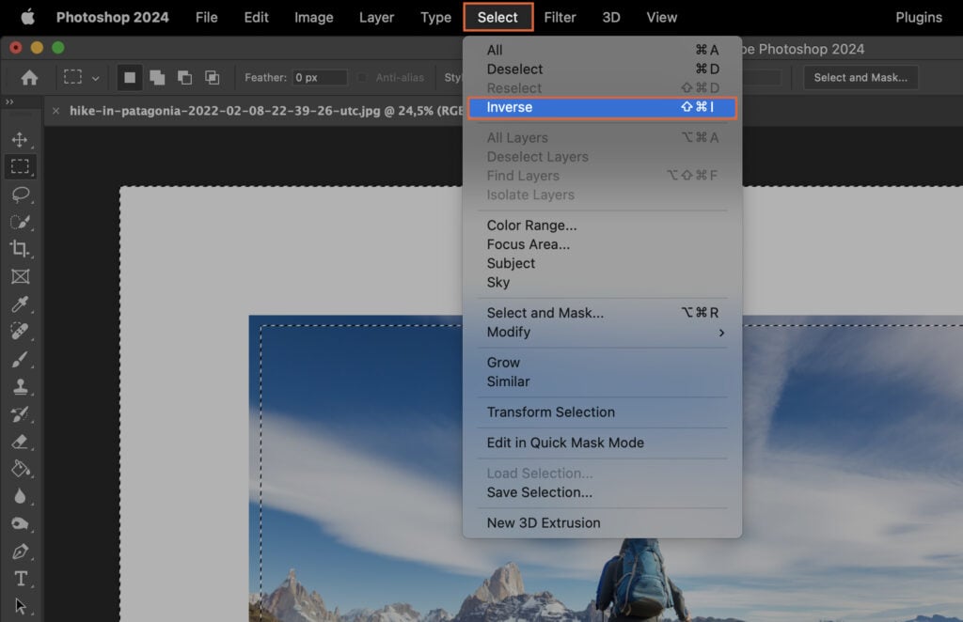Choose the Clone Stamp tool
The image size is (963, 622).
pyautogui.click(x=22, y=385)
